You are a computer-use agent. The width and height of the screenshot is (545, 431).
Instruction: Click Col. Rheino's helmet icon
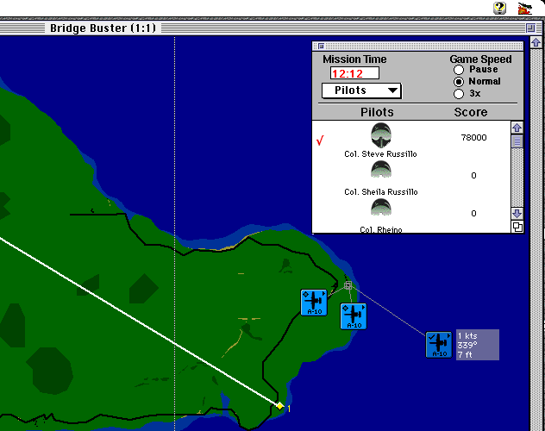tap(380, 208)
